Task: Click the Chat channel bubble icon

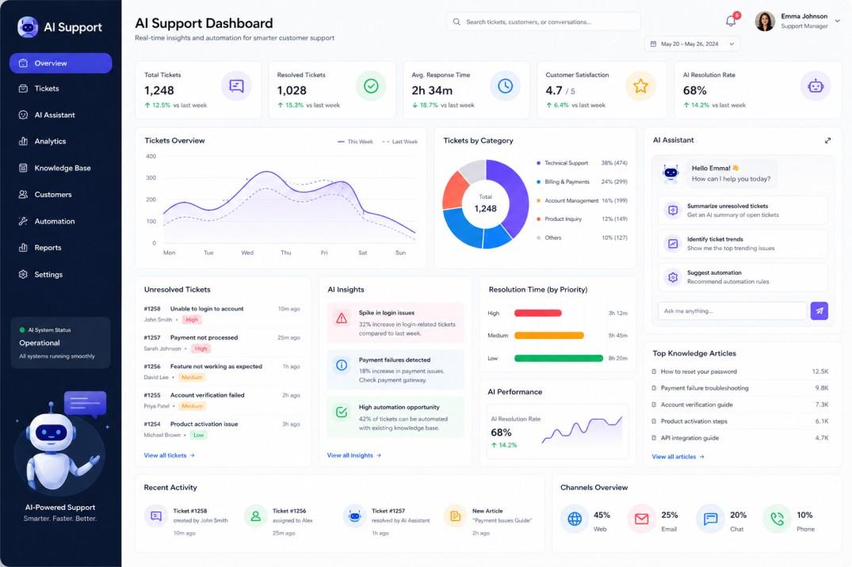Action: click(710, 519)
